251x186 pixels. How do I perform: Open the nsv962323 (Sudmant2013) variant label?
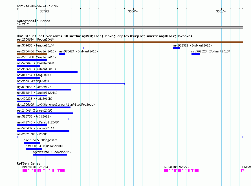pos(211,51)
